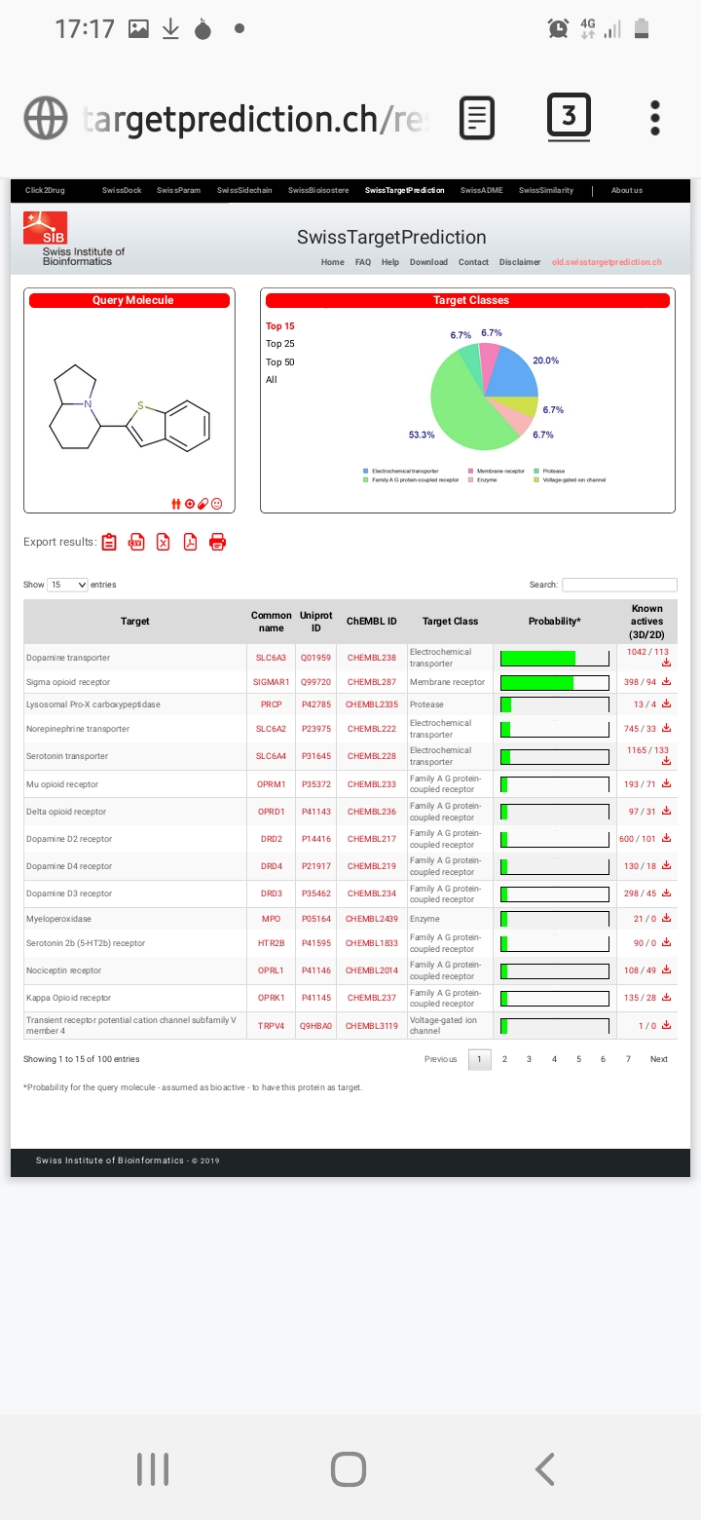Export results as PDF icon
Screen dimensions: 701x1520
coord(191,542)
